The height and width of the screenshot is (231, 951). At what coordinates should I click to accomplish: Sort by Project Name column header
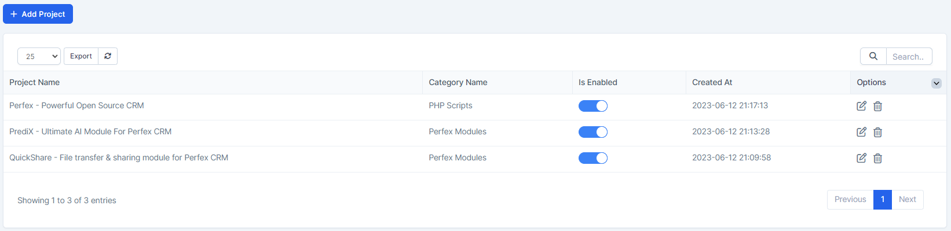[35, 82]
